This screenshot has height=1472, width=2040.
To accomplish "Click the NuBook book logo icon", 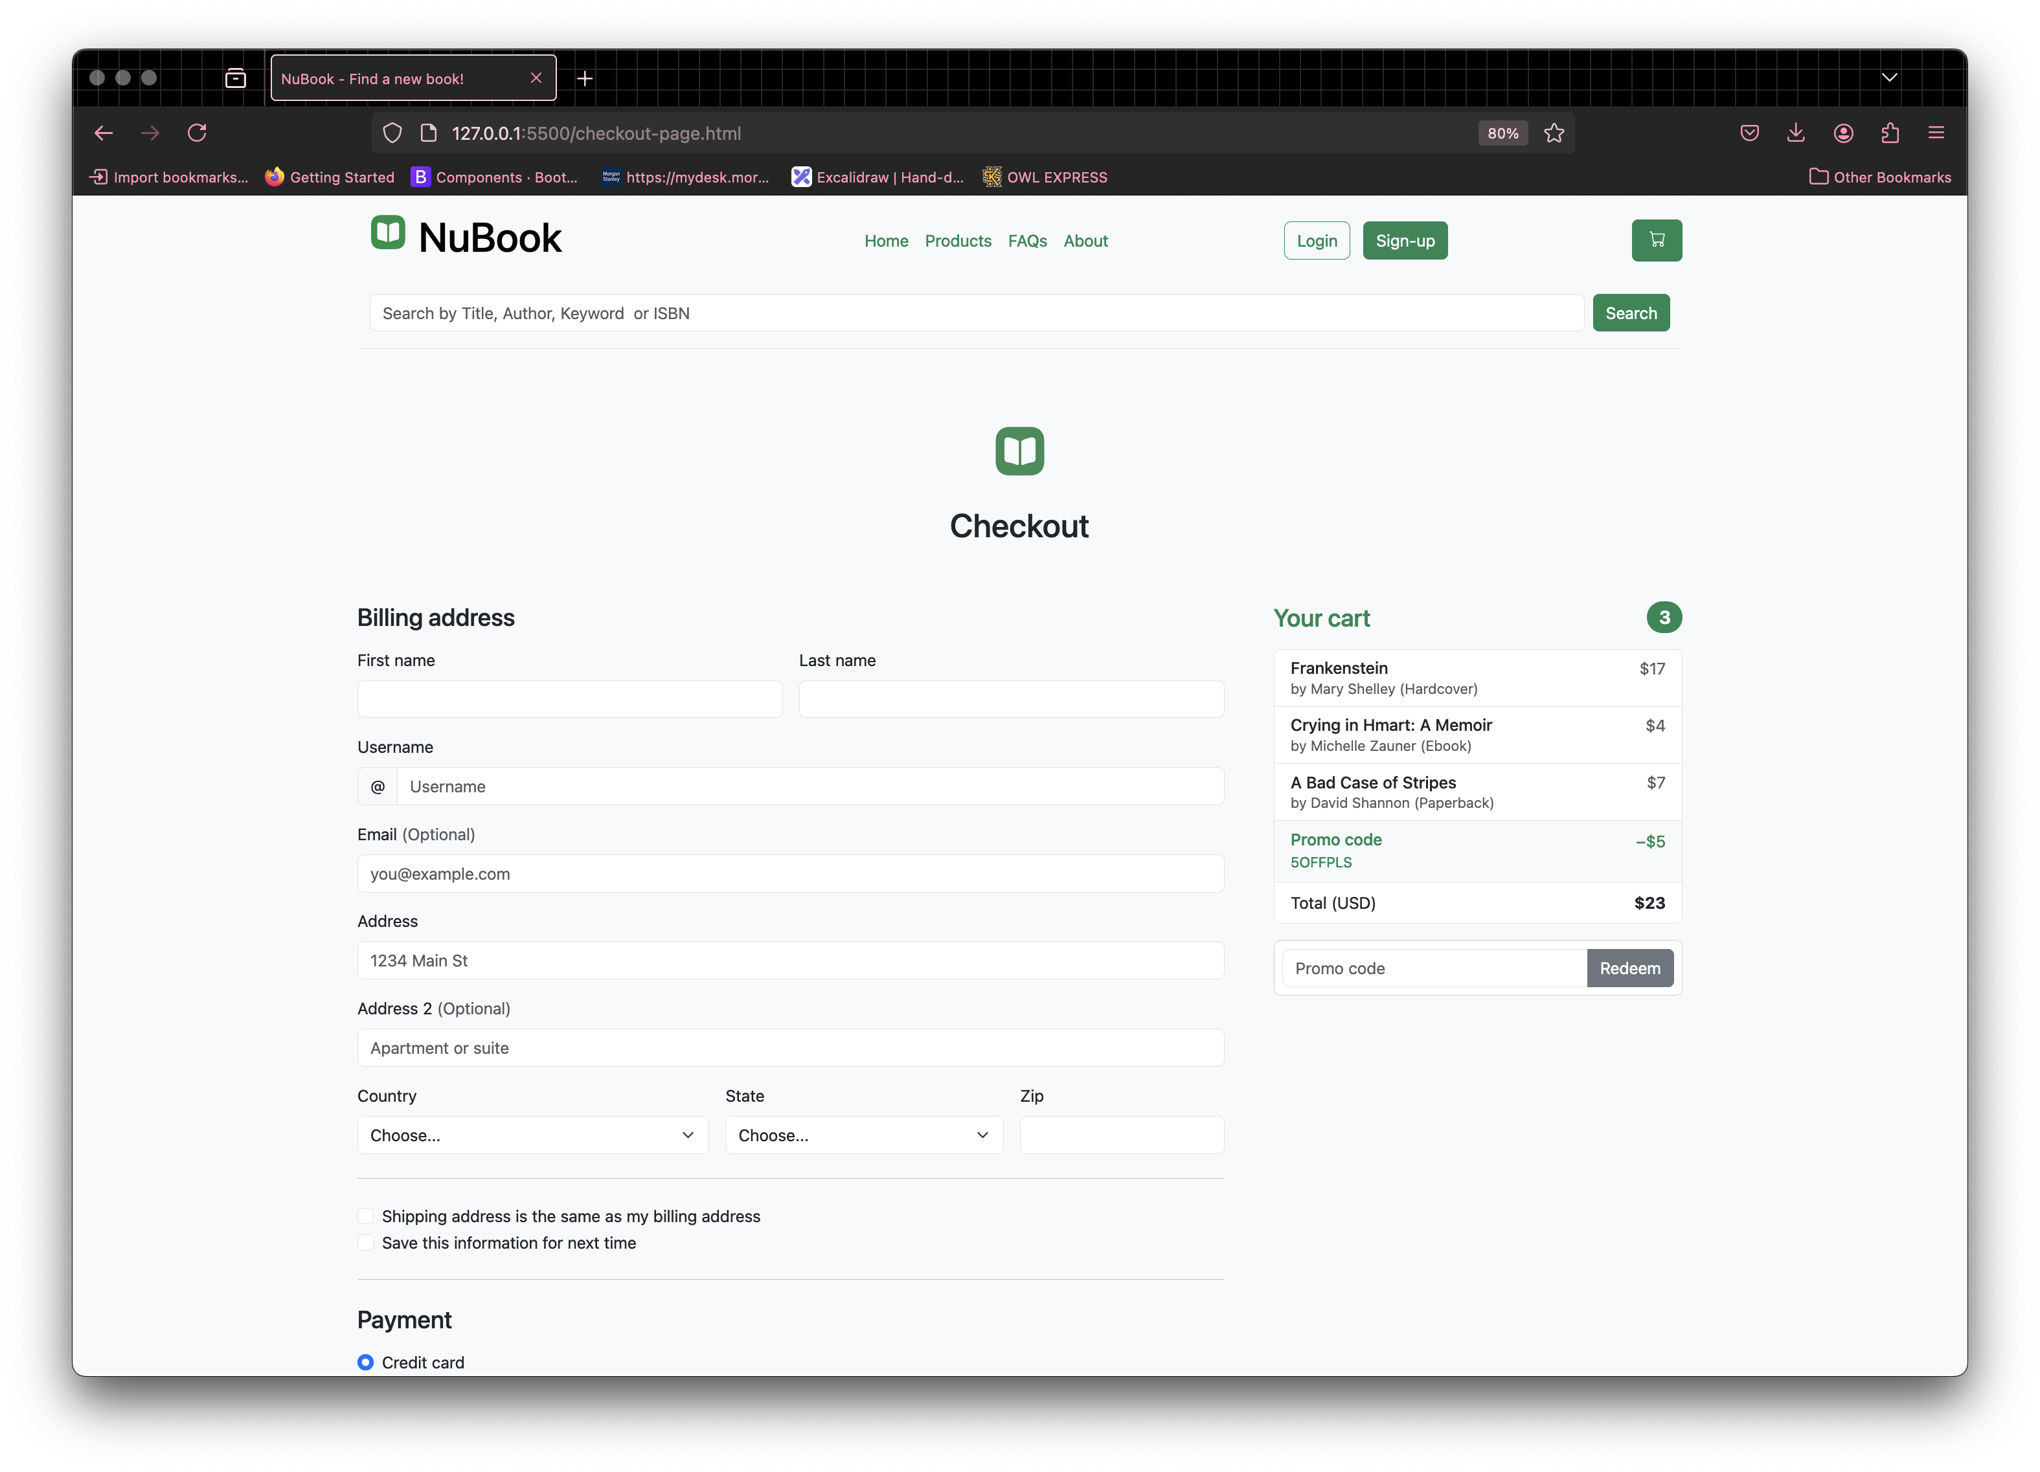I will tap(388, 233).
